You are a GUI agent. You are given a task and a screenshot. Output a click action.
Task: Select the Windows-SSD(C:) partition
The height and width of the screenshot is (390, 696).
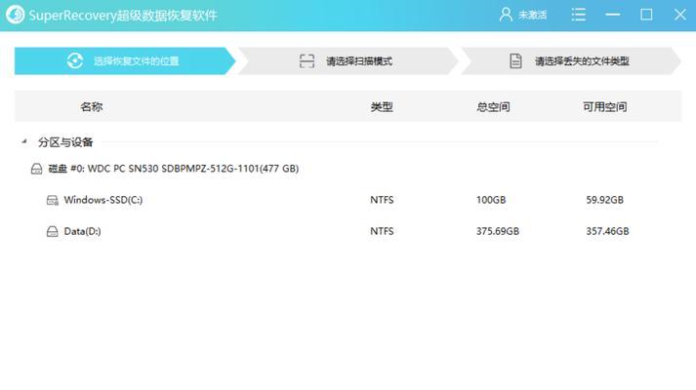(x=102, y=200)
